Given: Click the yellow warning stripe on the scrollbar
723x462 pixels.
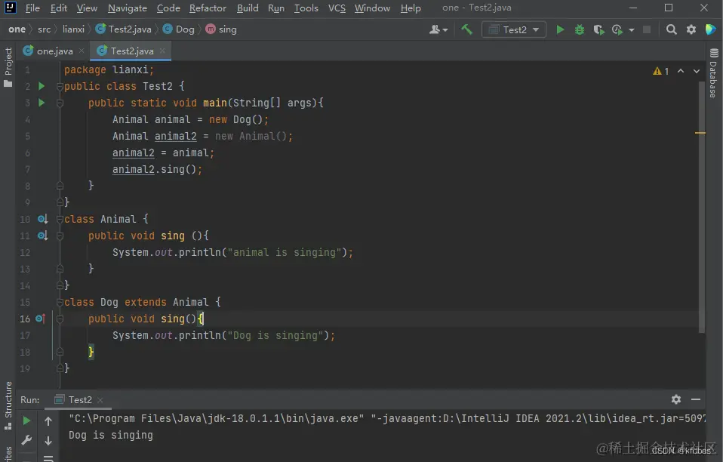Looking at the screenshot, I should 700,133.
